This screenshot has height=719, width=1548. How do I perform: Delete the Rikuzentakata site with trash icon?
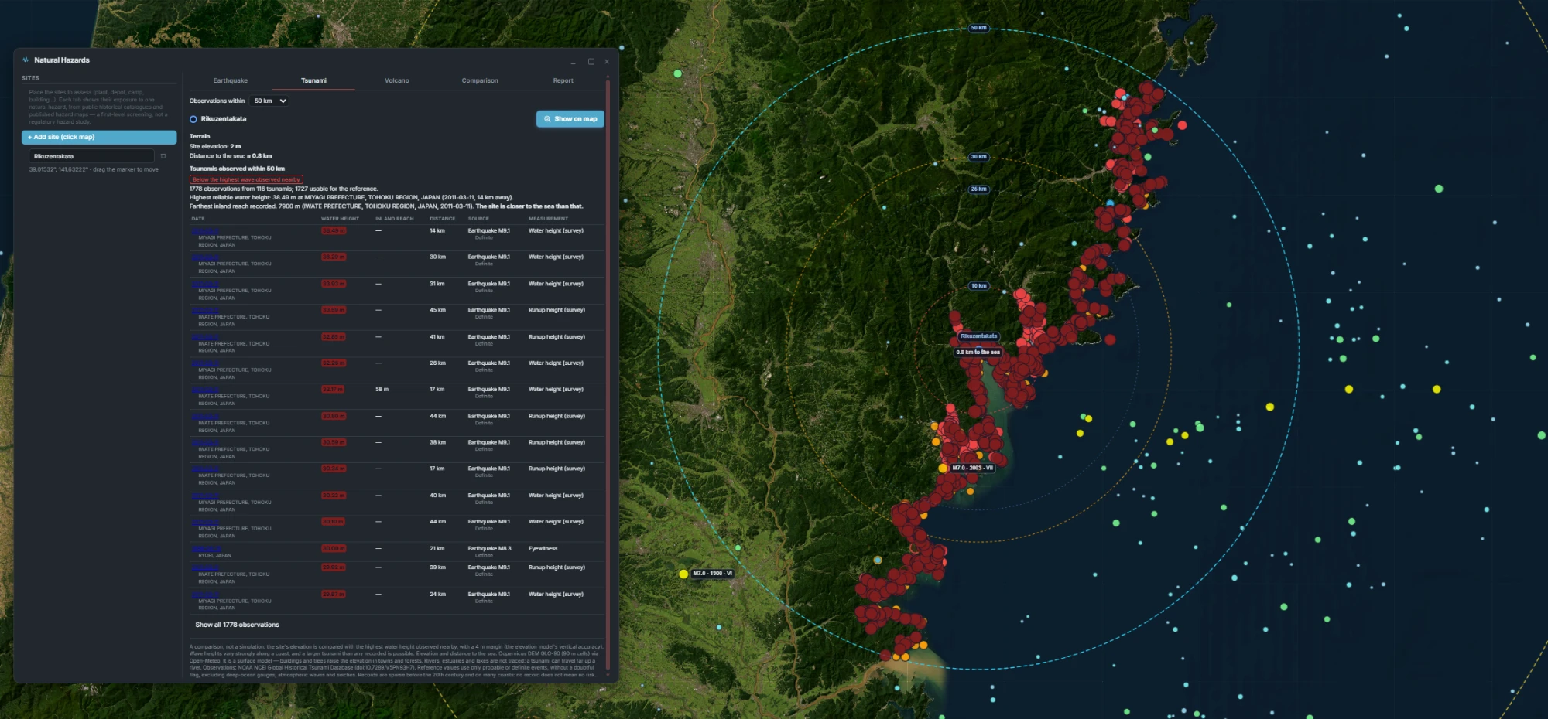click(x=163, y=156)
